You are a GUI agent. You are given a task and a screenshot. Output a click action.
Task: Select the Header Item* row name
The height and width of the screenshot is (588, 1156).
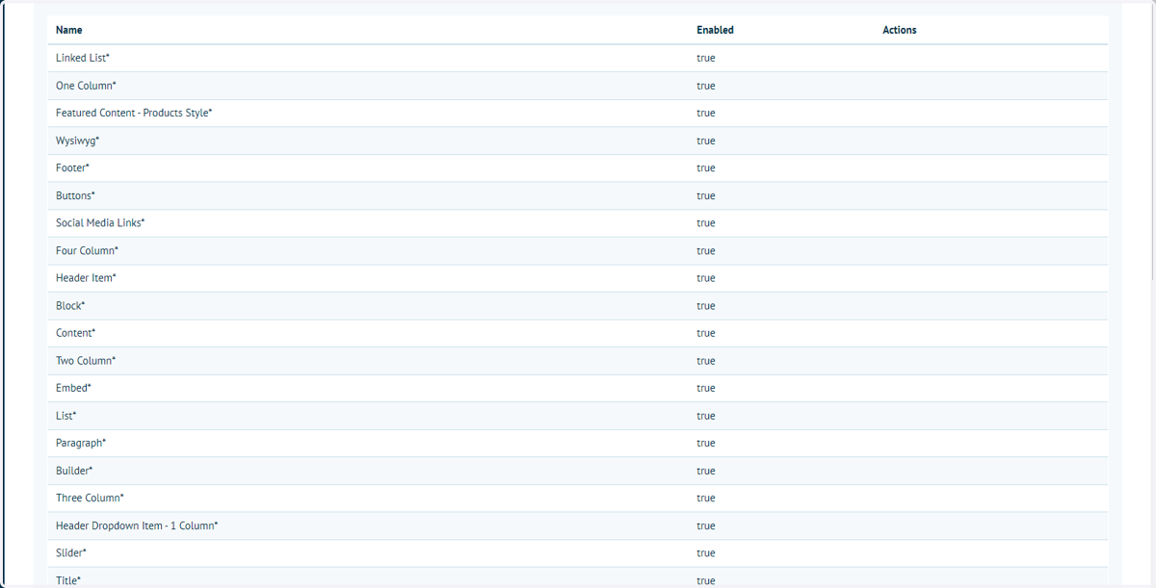[x=86, y=277]
